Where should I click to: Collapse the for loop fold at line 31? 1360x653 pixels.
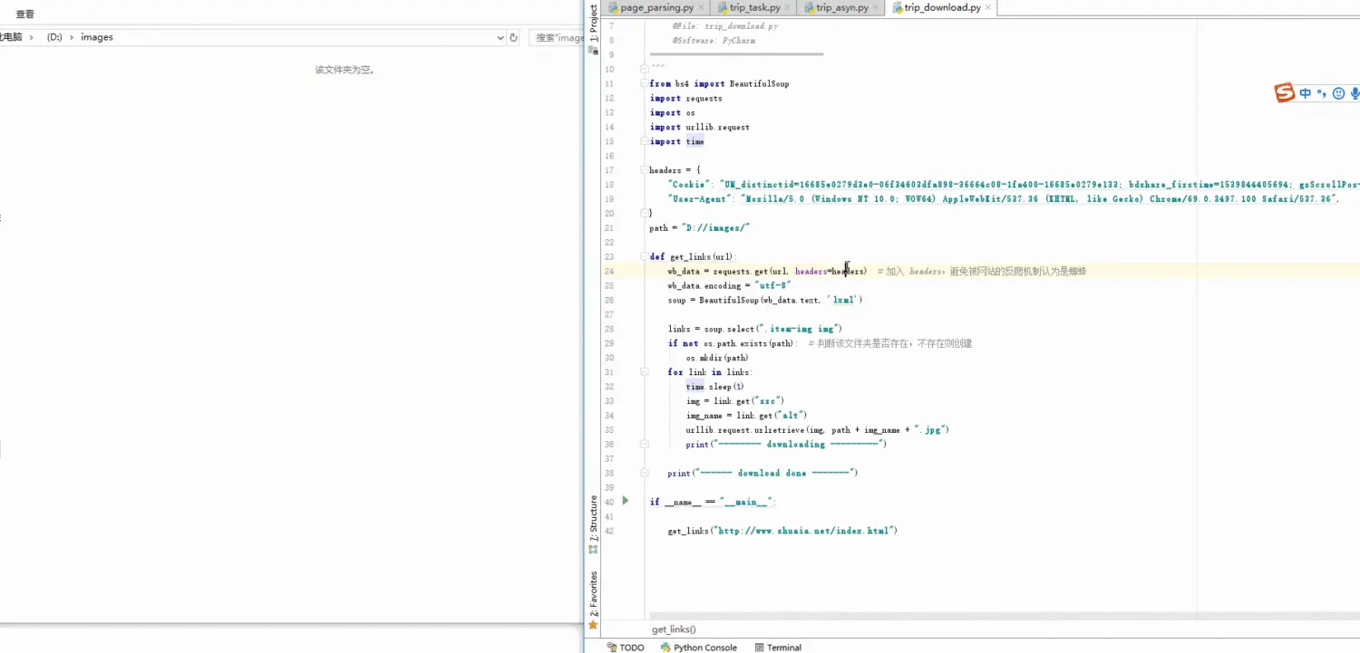click(x=644, y=371)
